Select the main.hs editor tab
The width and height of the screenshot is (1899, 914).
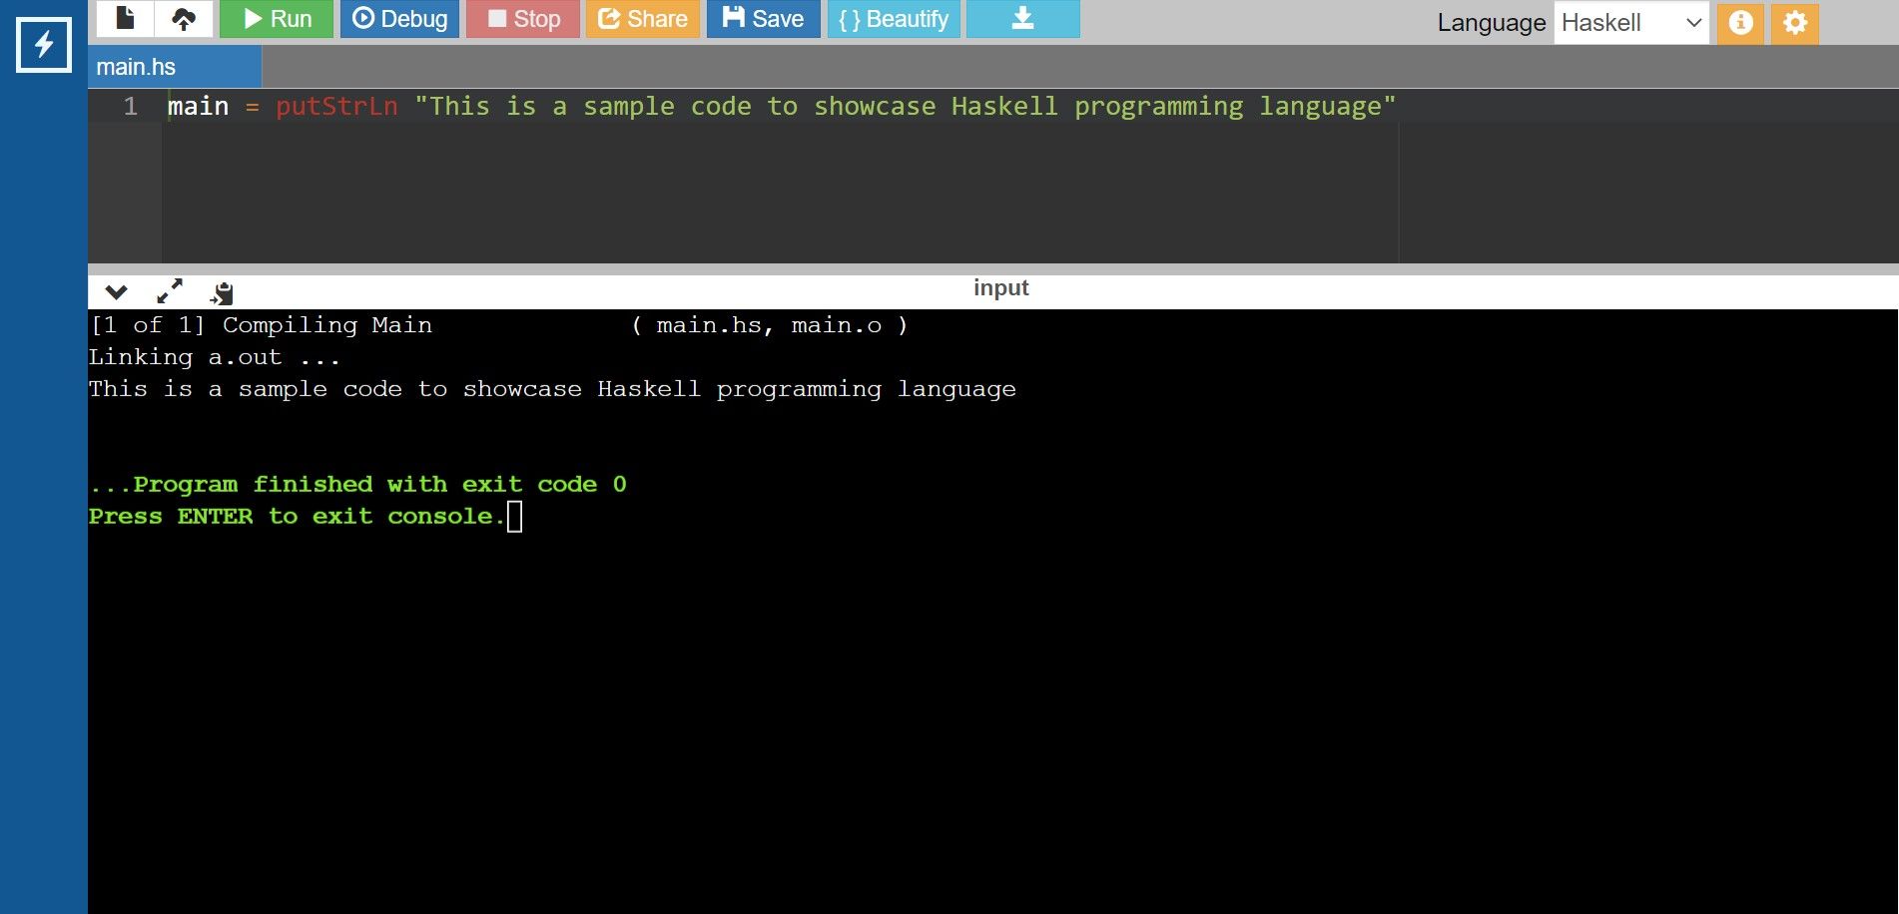coord(135,67)
